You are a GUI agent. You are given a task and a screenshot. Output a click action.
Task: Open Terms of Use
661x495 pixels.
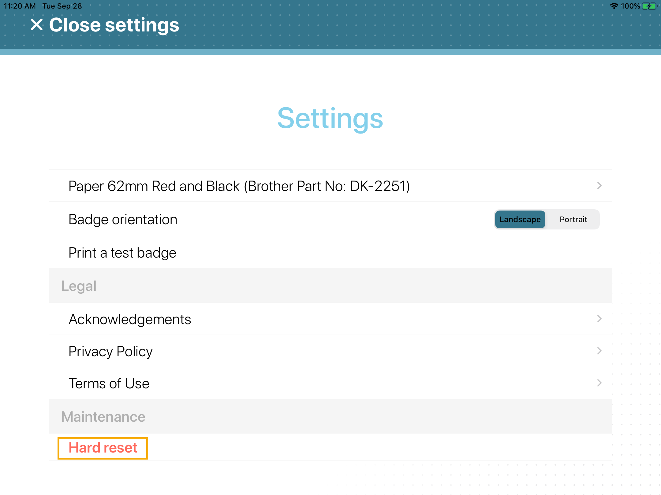coord(109,383)
